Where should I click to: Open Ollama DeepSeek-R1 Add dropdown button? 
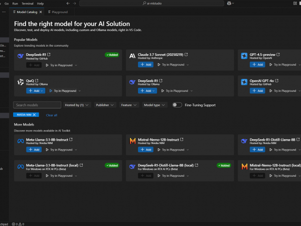click(x=147, y=91)
